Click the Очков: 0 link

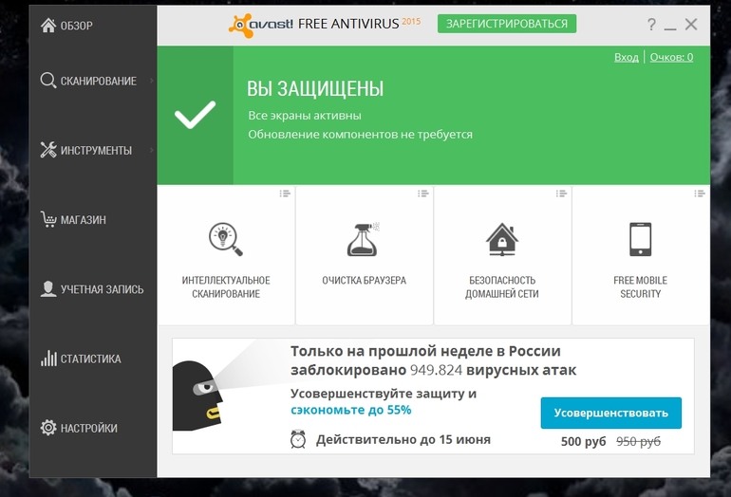[671, 57]
